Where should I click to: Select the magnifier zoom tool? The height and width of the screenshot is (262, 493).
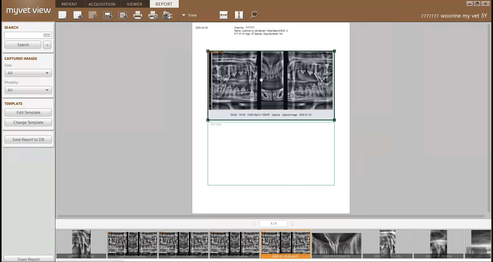click(x=254, y=15)
